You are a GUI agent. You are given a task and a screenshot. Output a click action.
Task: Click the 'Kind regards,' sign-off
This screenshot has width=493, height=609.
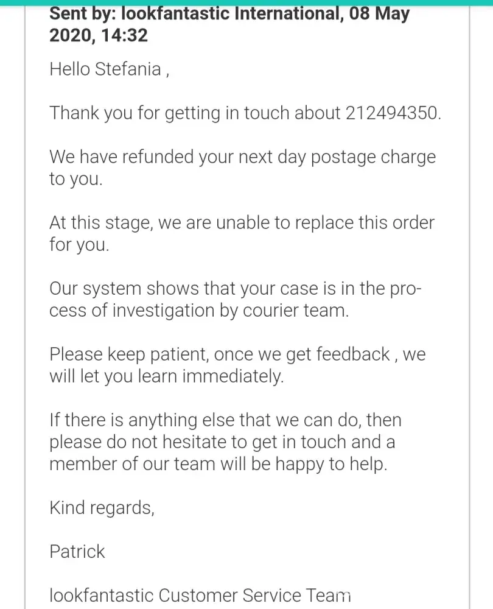[x=102, y=507]
